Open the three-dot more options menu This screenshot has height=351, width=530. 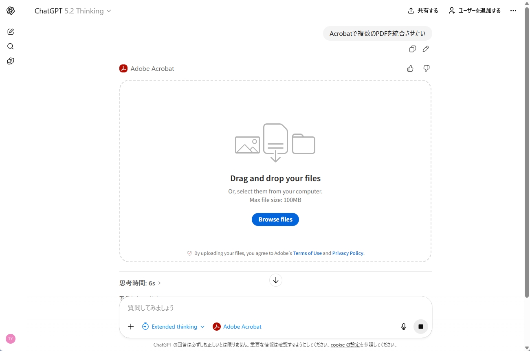513,11
